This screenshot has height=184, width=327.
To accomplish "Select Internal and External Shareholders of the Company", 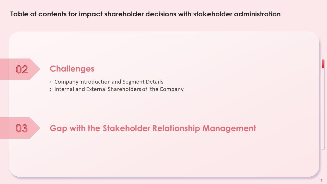I will coord(119,89).
